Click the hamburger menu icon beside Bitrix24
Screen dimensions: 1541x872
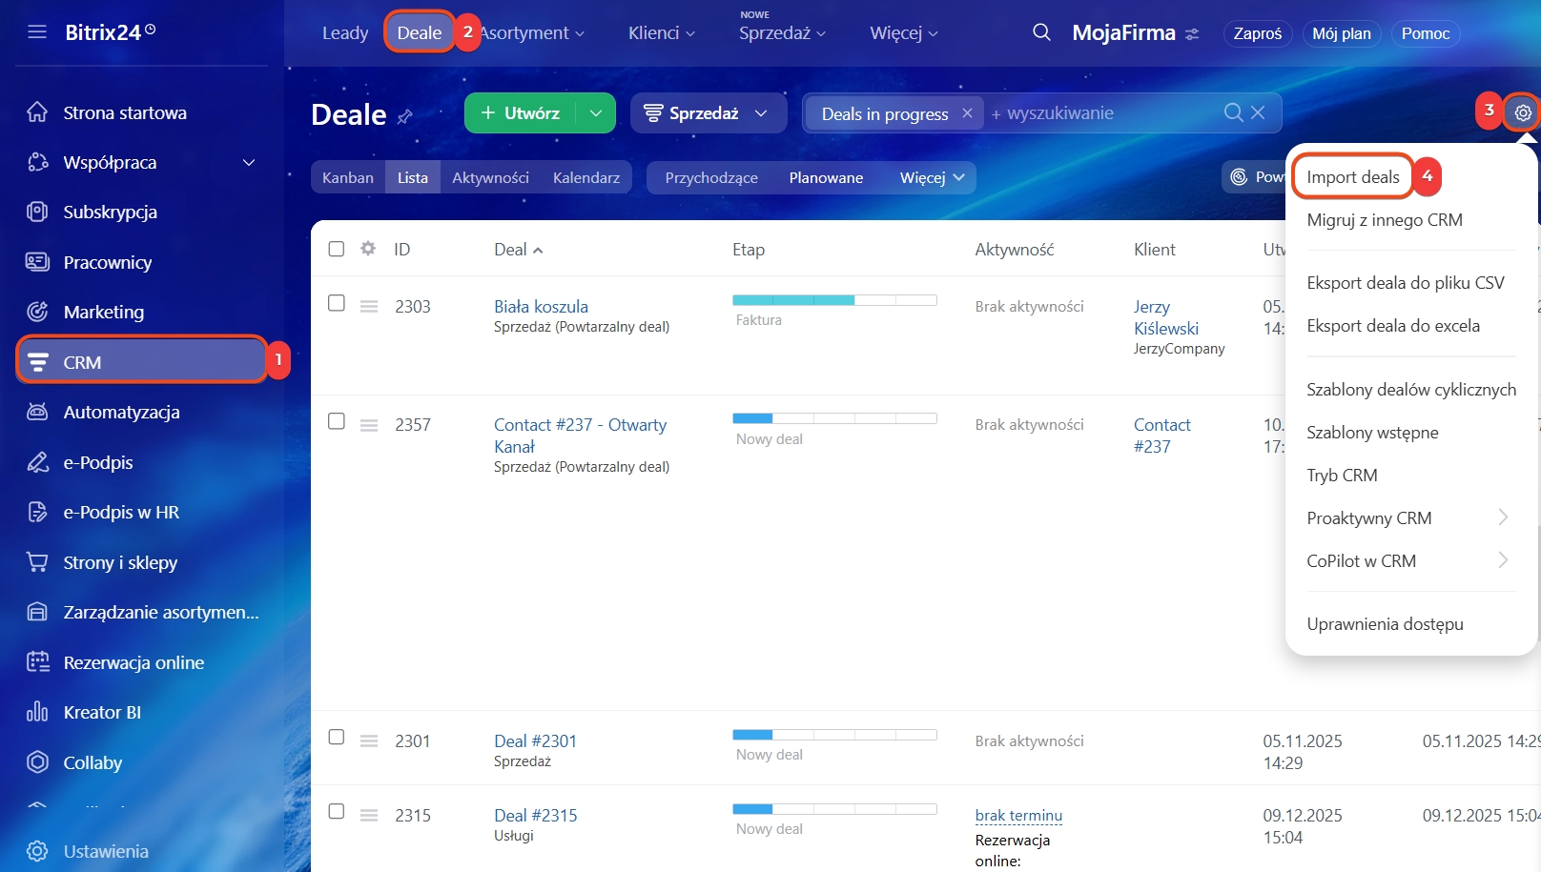pos(37,32)
